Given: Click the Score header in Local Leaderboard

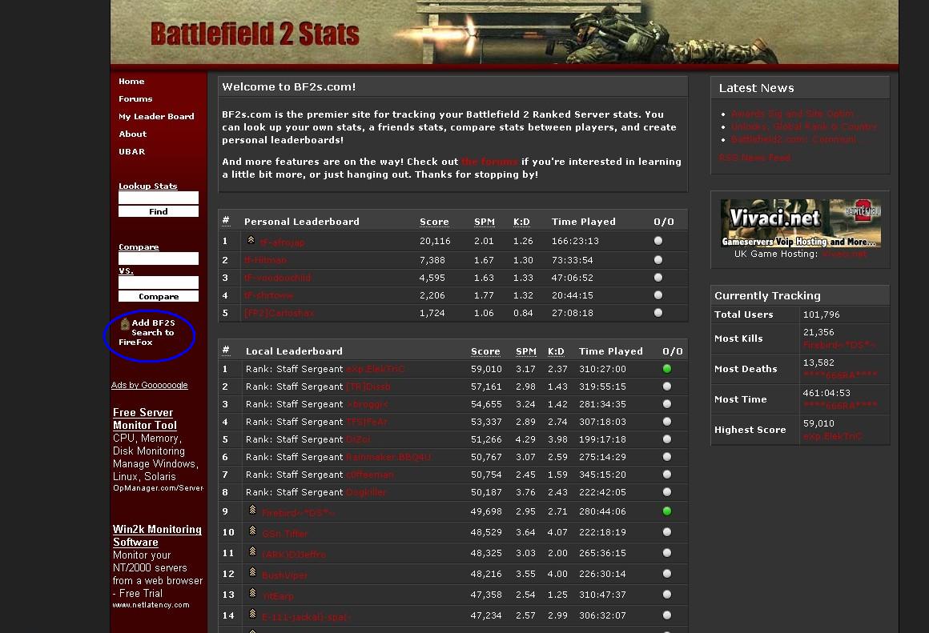Looking at the screenshot, I should (485, 351).
